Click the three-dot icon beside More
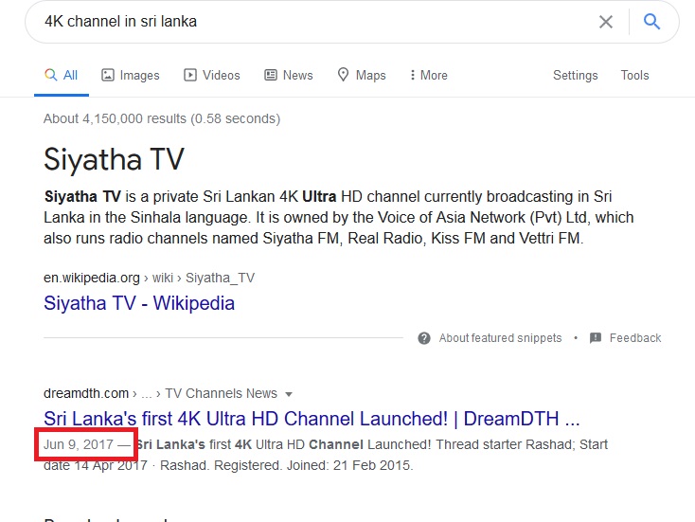Viewport: 695px width, 522px height. point(413,75)
